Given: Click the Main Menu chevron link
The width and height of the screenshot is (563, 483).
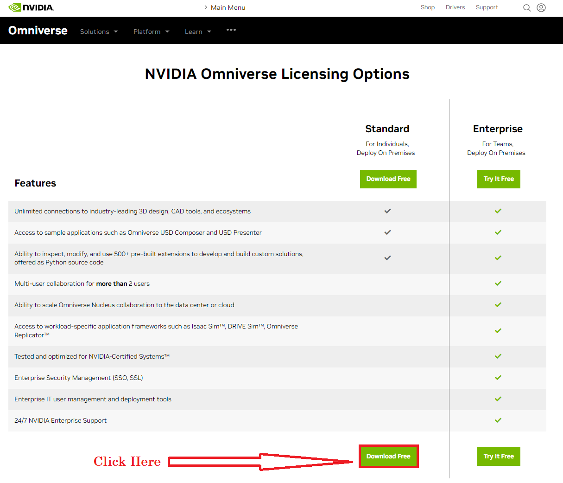Looking at the screenshot, I should pyautogui.click(x=225, y=7).
